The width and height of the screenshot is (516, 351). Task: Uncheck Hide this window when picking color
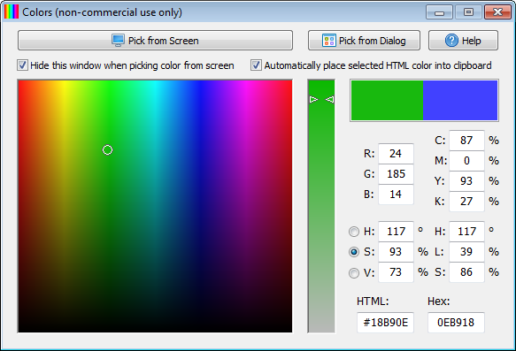(x=22, y=65)
